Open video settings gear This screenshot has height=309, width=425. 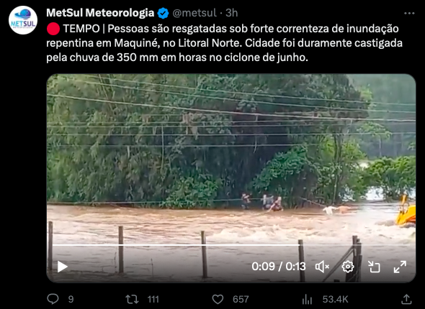348,267
